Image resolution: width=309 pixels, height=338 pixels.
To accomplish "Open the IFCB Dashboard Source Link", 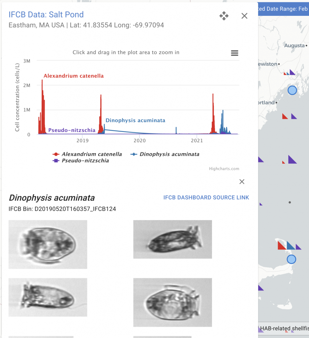I will (206, 197).
